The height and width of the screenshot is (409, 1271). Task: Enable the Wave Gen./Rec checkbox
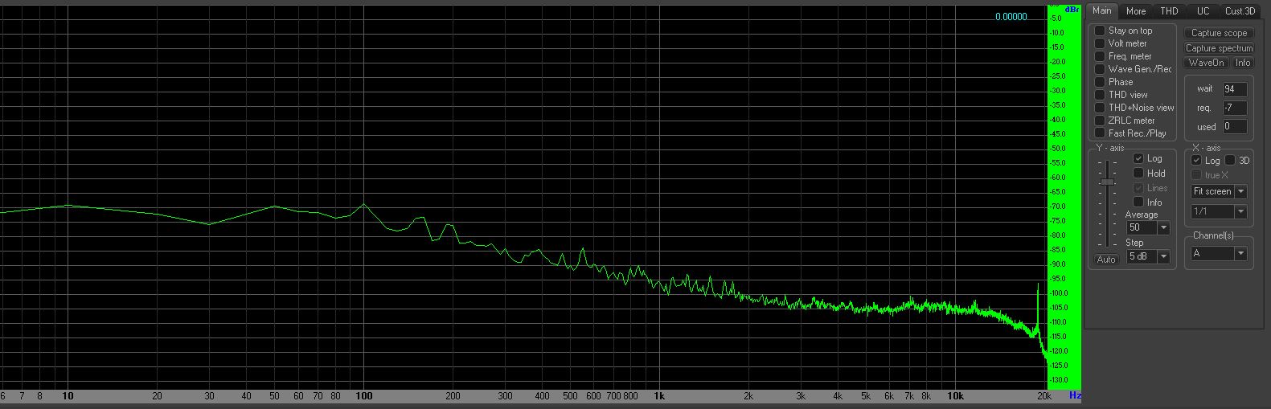point(1100,69)
